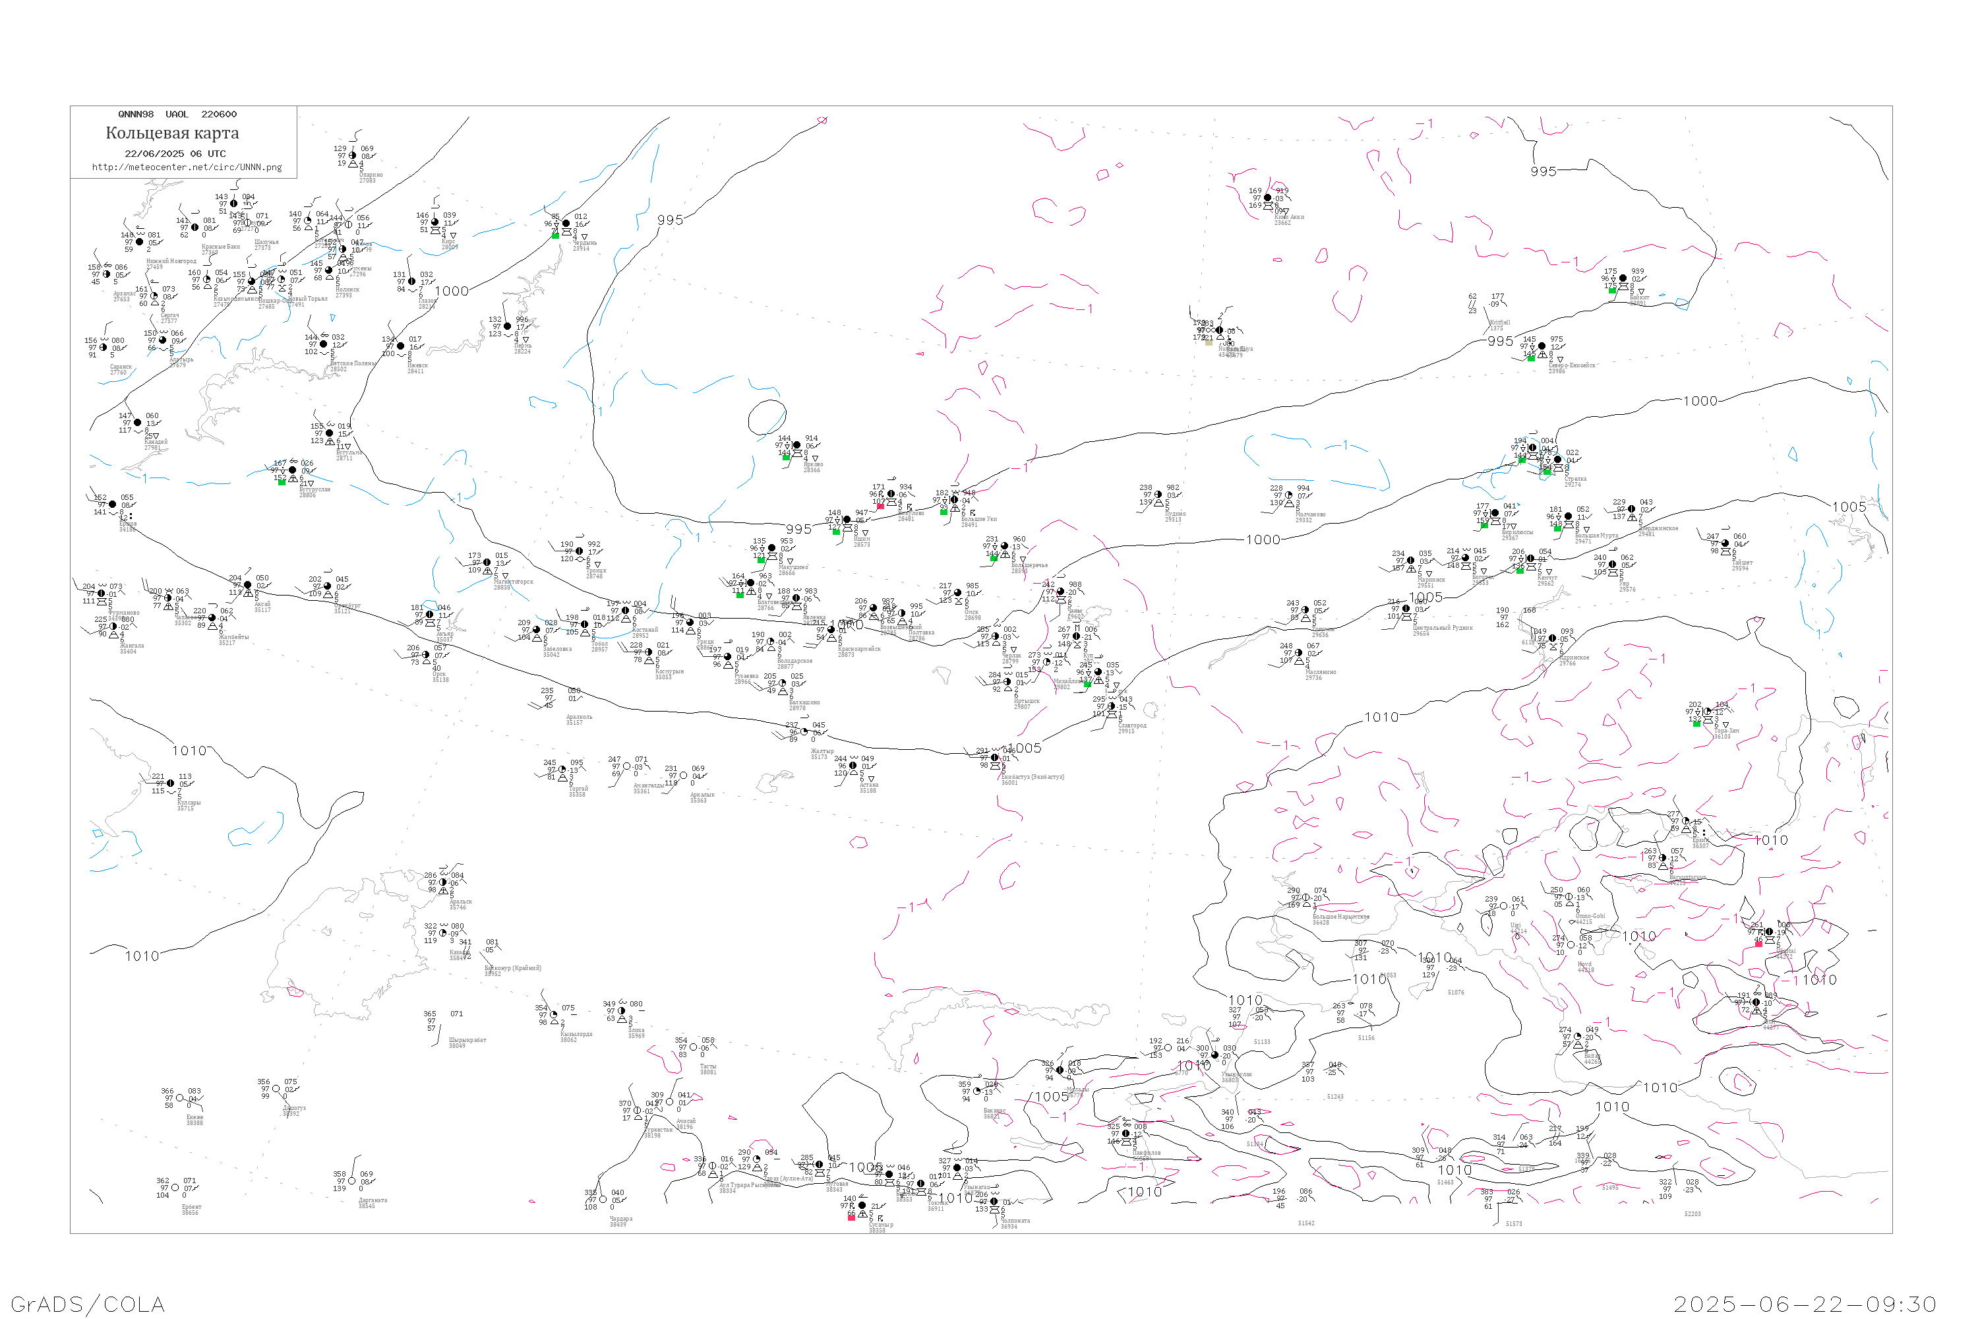
Task: Click the Екибастуз station circle marker
Action: pos(994,758)
